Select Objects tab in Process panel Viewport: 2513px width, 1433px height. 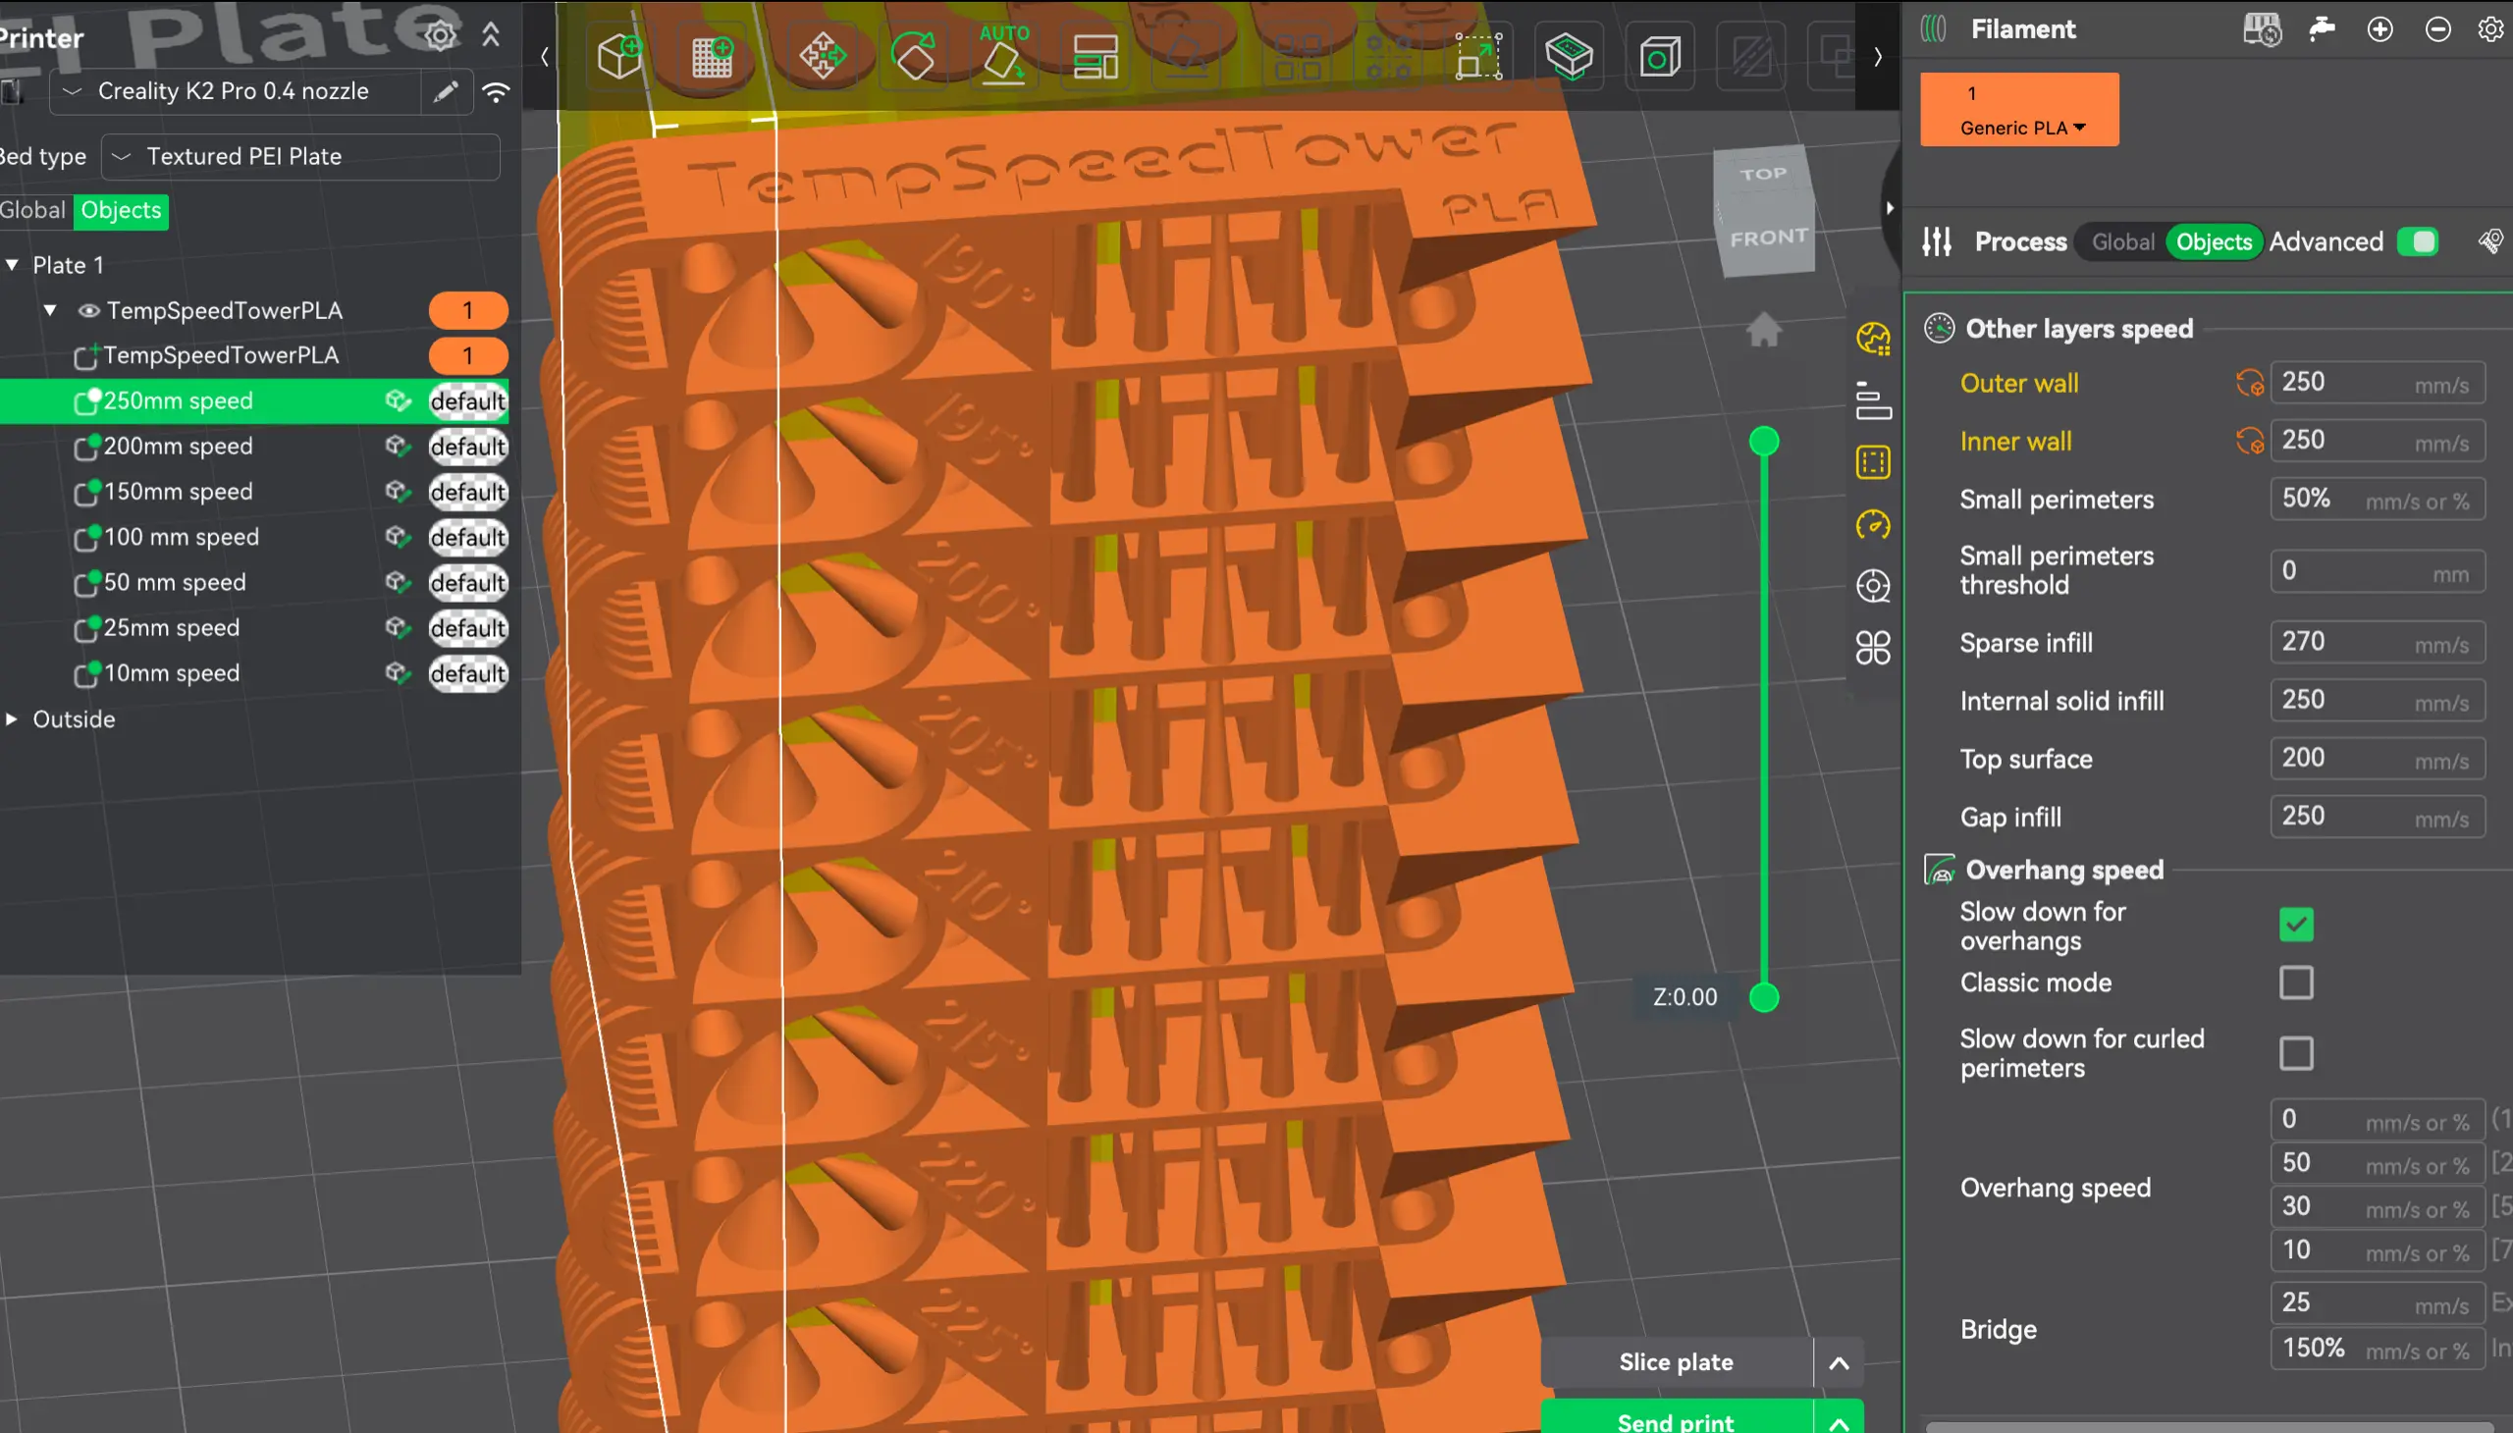(x=2213, y=242)
